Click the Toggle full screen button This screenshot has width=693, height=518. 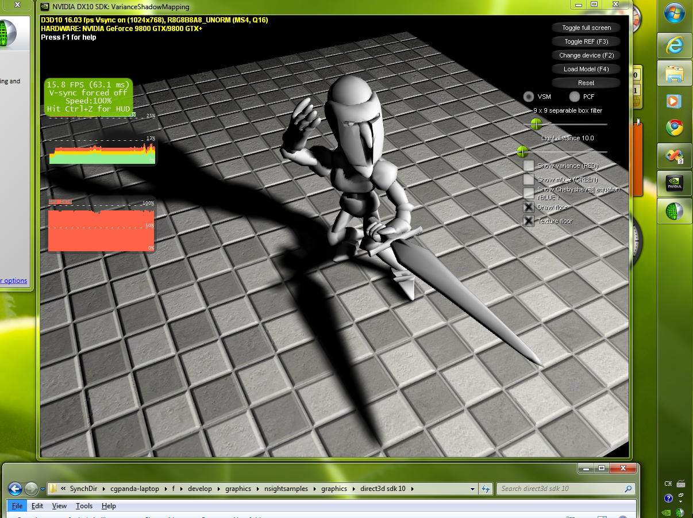coord(586,28)
